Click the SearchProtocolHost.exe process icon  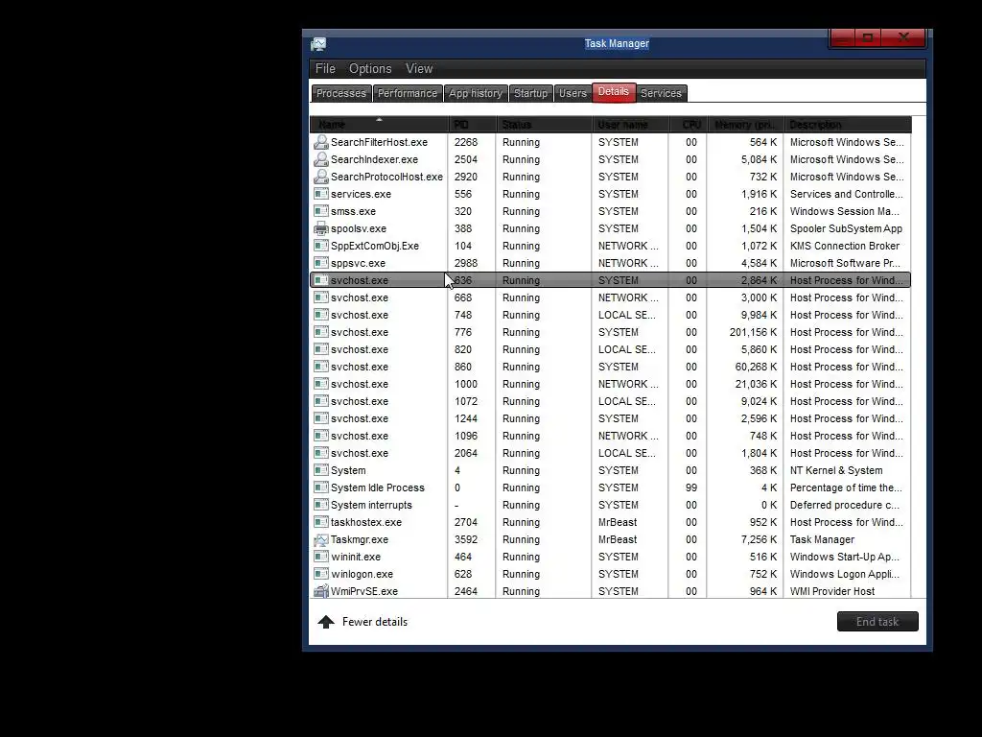tap(320, 177)
